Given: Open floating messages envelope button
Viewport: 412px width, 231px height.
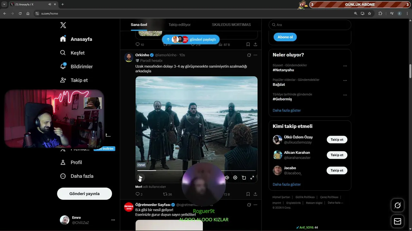Looking at the screenshot, I should pos(398,221).
